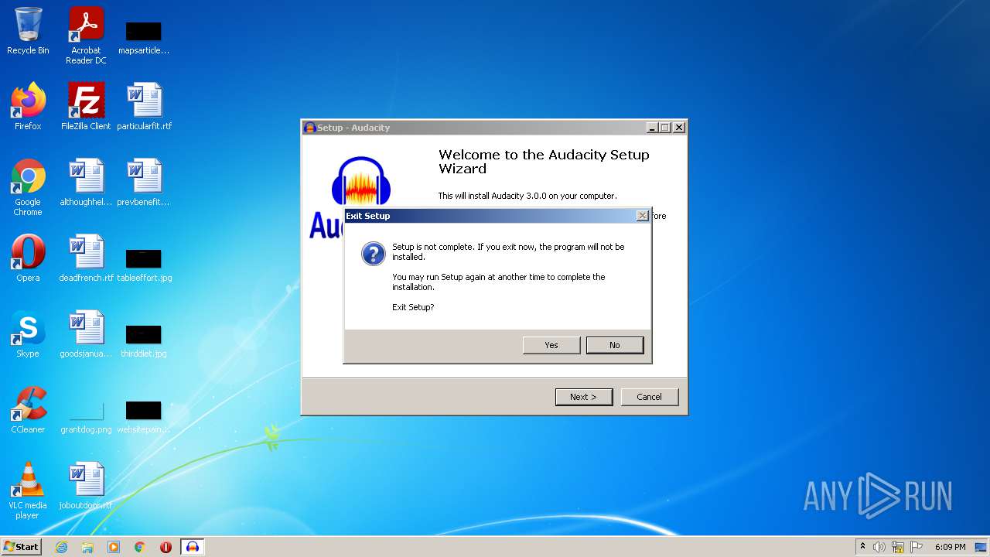Select the websitepain image file
This screenshot has width=990, height=557.
(x=144, y=415)
